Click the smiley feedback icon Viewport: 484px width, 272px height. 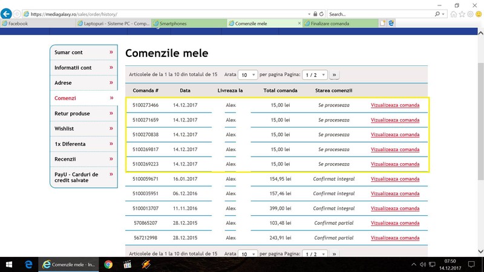[479, 14]
